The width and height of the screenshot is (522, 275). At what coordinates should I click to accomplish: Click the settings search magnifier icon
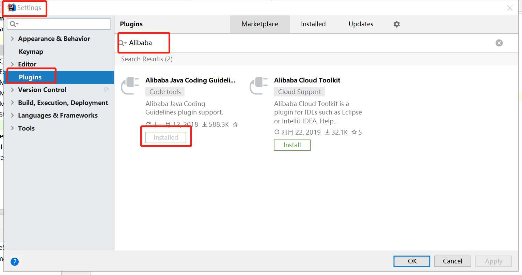click(14, 24)
